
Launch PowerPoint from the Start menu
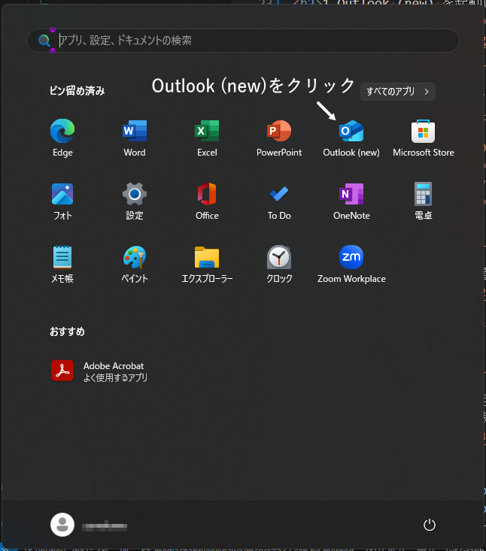tap(279, 138)
